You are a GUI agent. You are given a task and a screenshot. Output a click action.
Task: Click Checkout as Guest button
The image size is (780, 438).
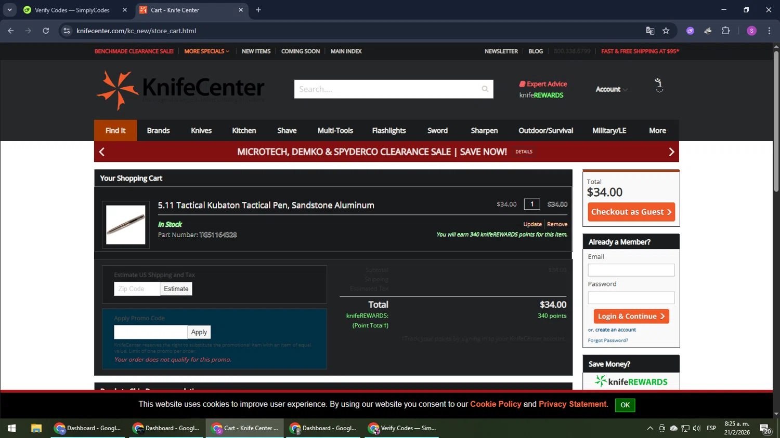pos(631,212)
